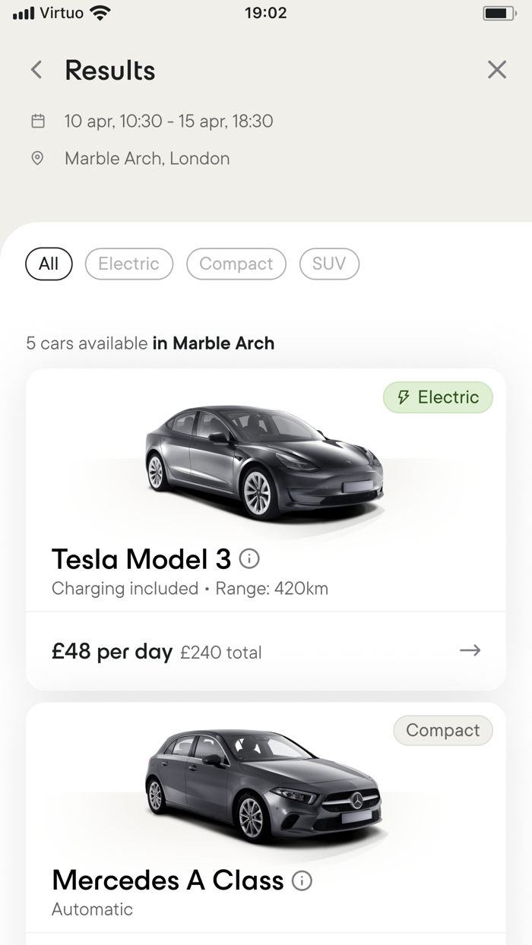Click the back chevron beside Results
The width and height of the screenshot is (532, 945).
point(36,69)
